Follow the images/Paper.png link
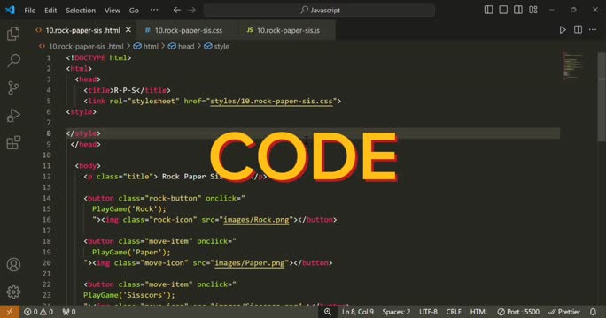Viewport: 606px width, 318px height. (x=250, y=263)
